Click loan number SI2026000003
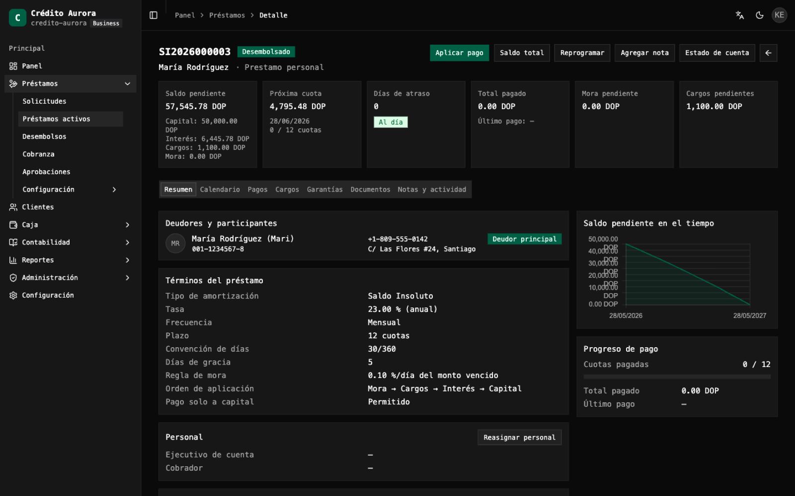The width and height of the screenshot is (795, 496). click(195, 52)
